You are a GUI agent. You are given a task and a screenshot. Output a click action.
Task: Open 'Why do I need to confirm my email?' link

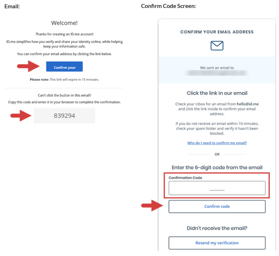[217, 143]
